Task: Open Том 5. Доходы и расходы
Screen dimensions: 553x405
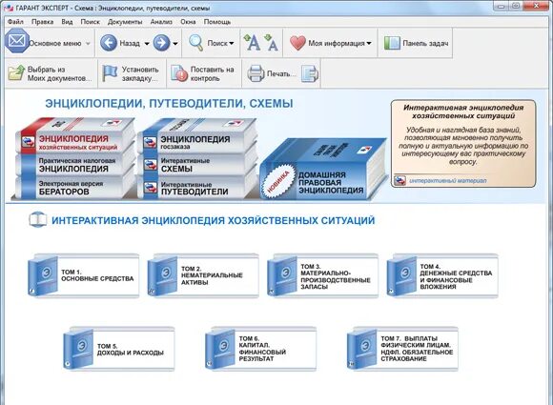Action: (x=119, y=349)
